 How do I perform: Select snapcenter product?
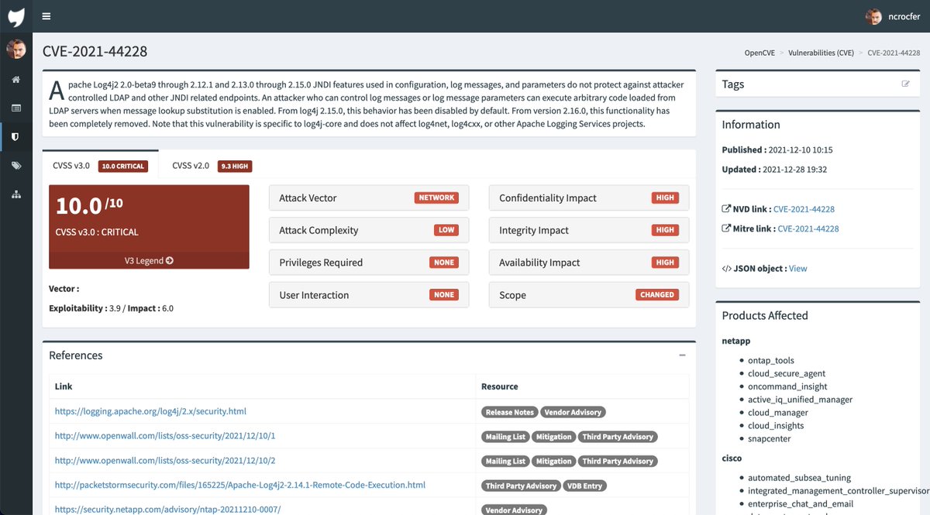coord(769,439)
